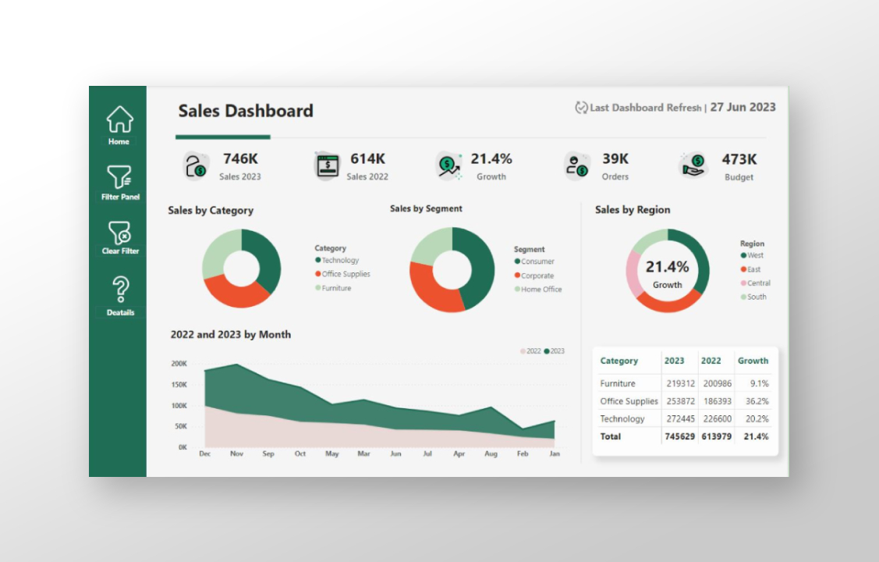Viewport: 879px width, 562px height.
Task: Click the Category column header in table
Action: pyautogui.click(x=618, y=361)
